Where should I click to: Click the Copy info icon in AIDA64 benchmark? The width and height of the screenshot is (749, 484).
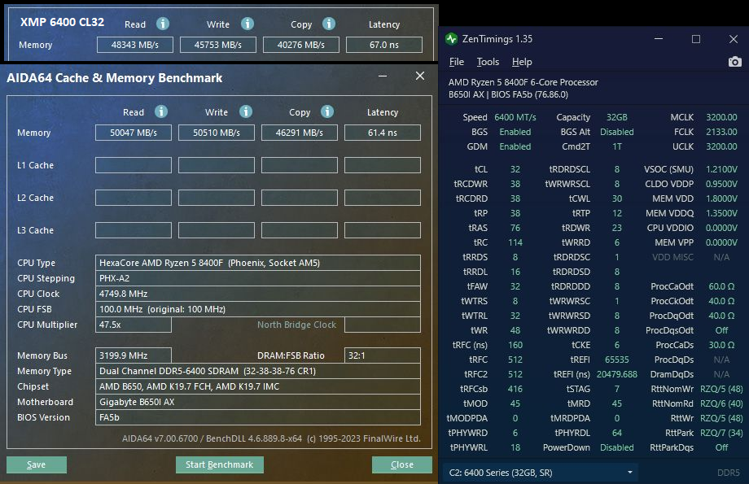327,111
